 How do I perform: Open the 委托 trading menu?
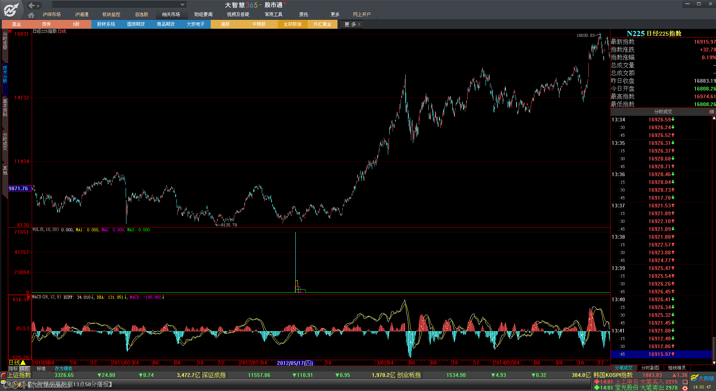click(x=304, y=15)
